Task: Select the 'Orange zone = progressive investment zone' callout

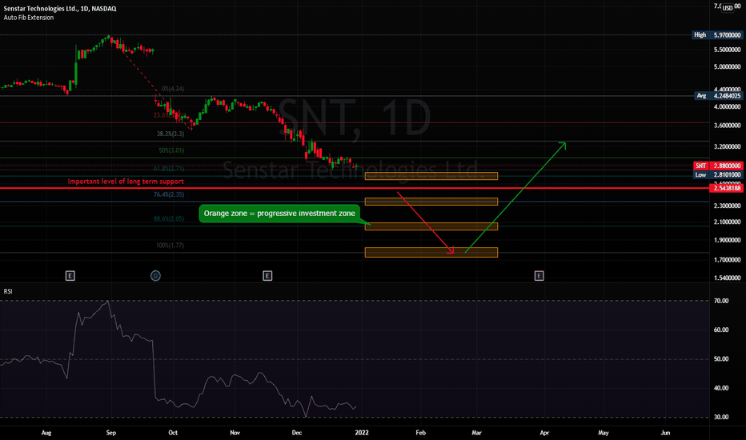Action: pos(279,213)
